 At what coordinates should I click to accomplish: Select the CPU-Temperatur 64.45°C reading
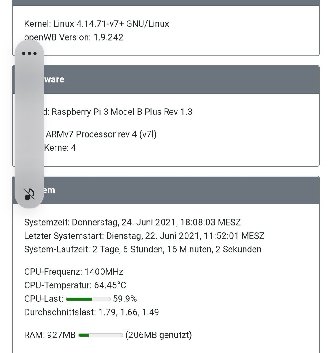click(110, 285)
